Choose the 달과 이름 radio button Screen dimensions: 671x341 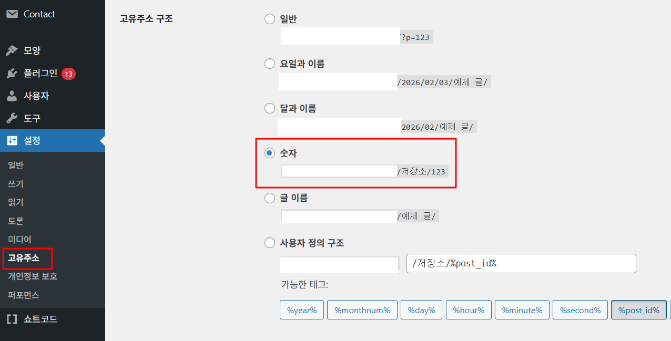(x=270, y=109)
